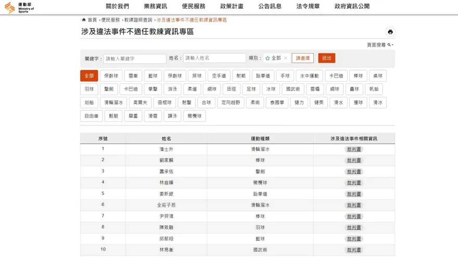
Task: Filter by 羽球 category button
Action: coord(89,89)
